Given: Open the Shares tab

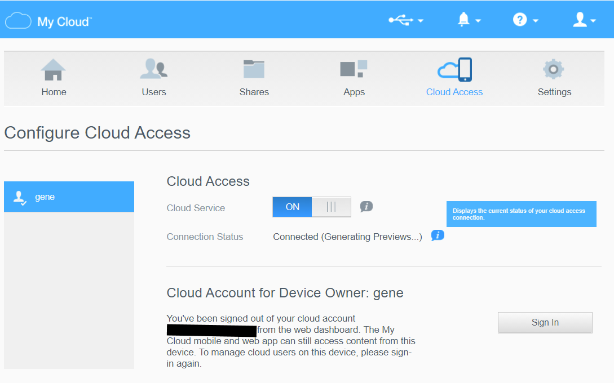Looking at the screenshot, I should point(254,78).
